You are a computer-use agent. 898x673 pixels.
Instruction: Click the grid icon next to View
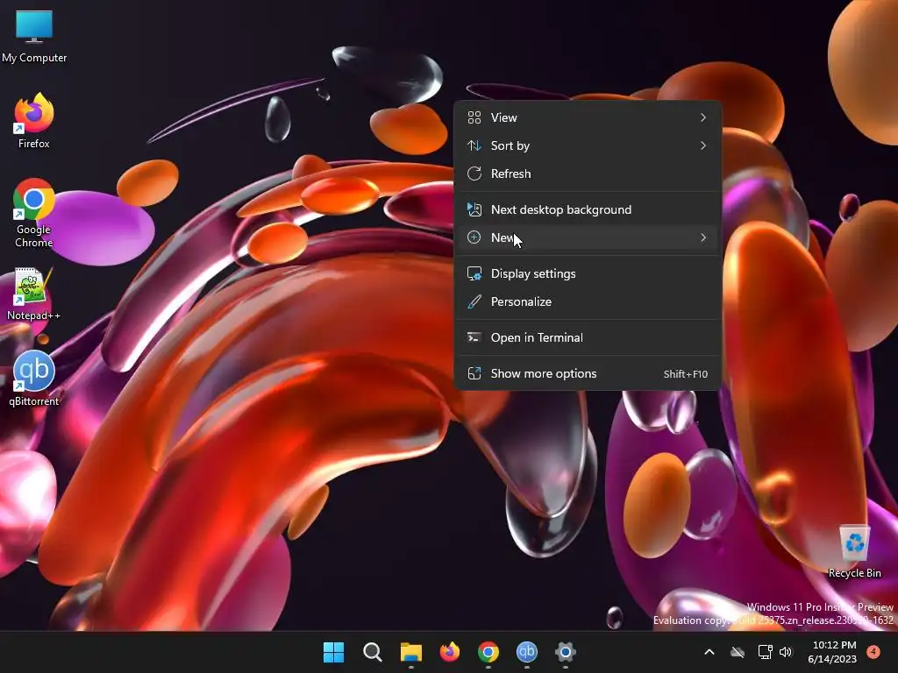pyautogui.click(x=474, y=117)
